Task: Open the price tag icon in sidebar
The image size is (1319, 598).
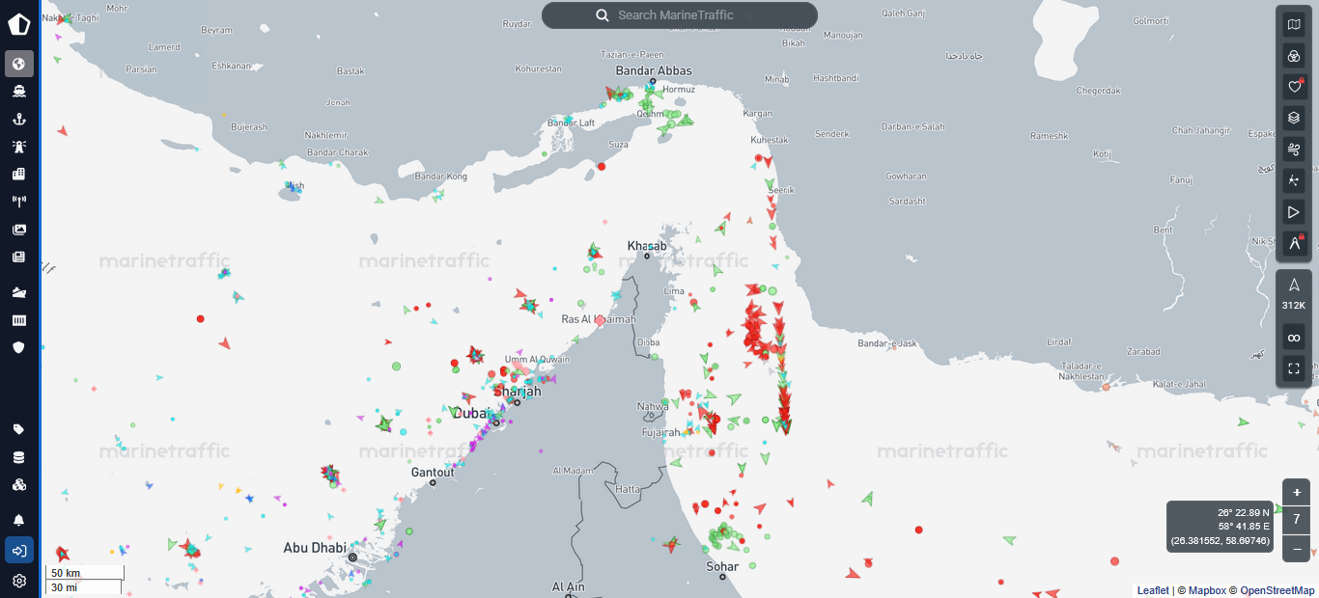Action: pyautogui.click(x=18, y=429)
